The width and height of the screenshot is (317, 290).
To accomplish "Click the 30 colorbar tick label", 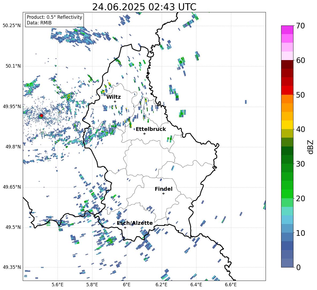I will (x=300, y=164).
